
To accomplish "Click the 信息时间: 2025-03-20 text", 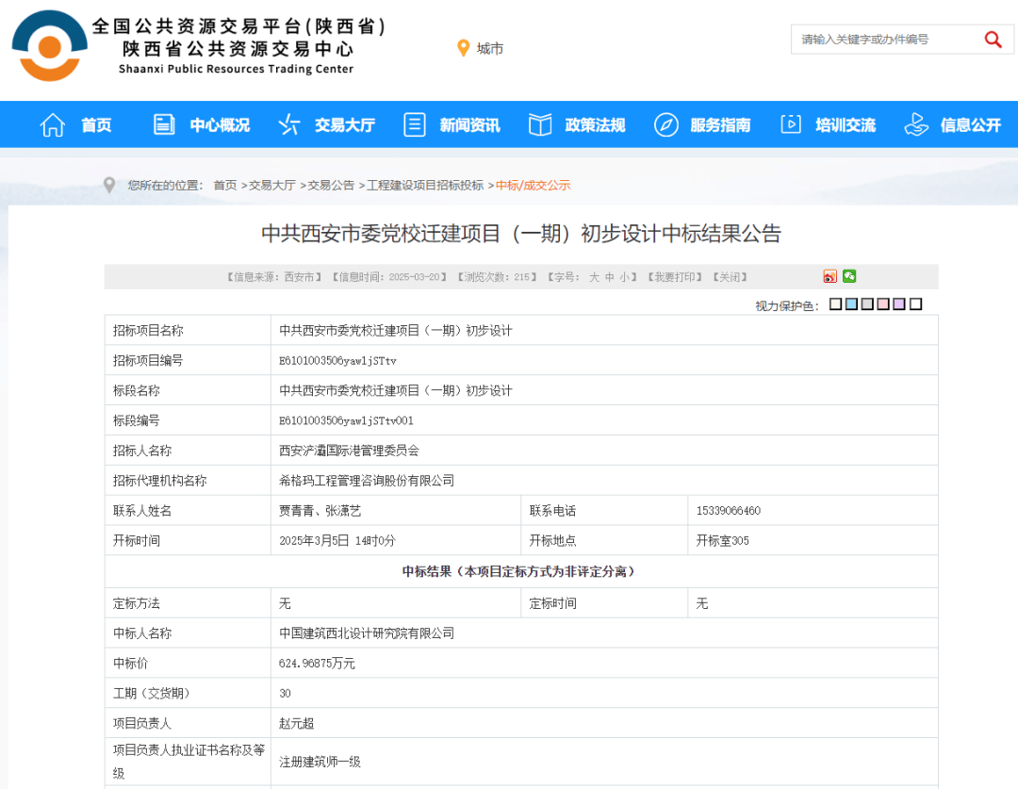I will pyautogui.click(x=389, y=277).
